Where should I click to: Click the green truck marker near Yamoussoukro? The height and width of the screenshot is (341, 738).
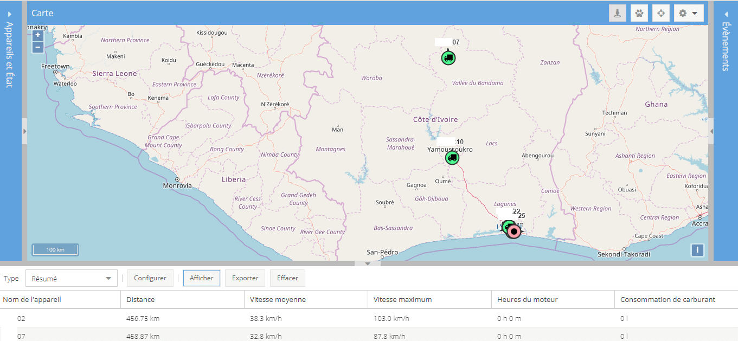(452, 157)
